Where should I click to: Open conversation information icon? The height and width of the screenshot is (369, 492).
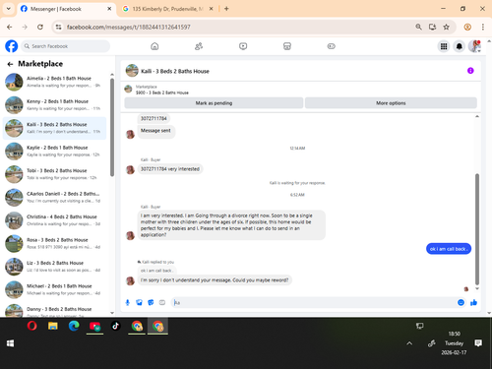tap(470, 71)
